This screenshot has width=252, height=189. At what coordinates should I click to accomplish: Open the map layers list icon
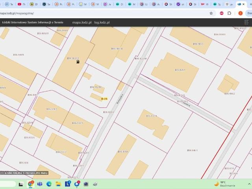tap(247, 23)
